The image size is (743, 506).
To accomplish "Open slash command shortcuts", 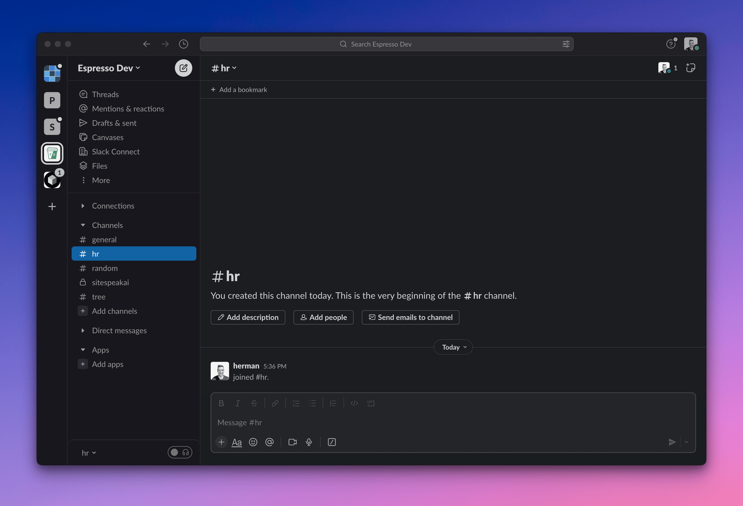I will point(332,442).
